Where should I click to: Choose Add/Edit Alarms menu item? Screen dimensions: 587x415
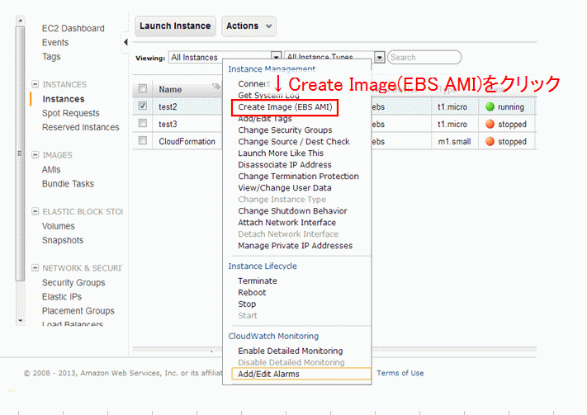[301, 374]
